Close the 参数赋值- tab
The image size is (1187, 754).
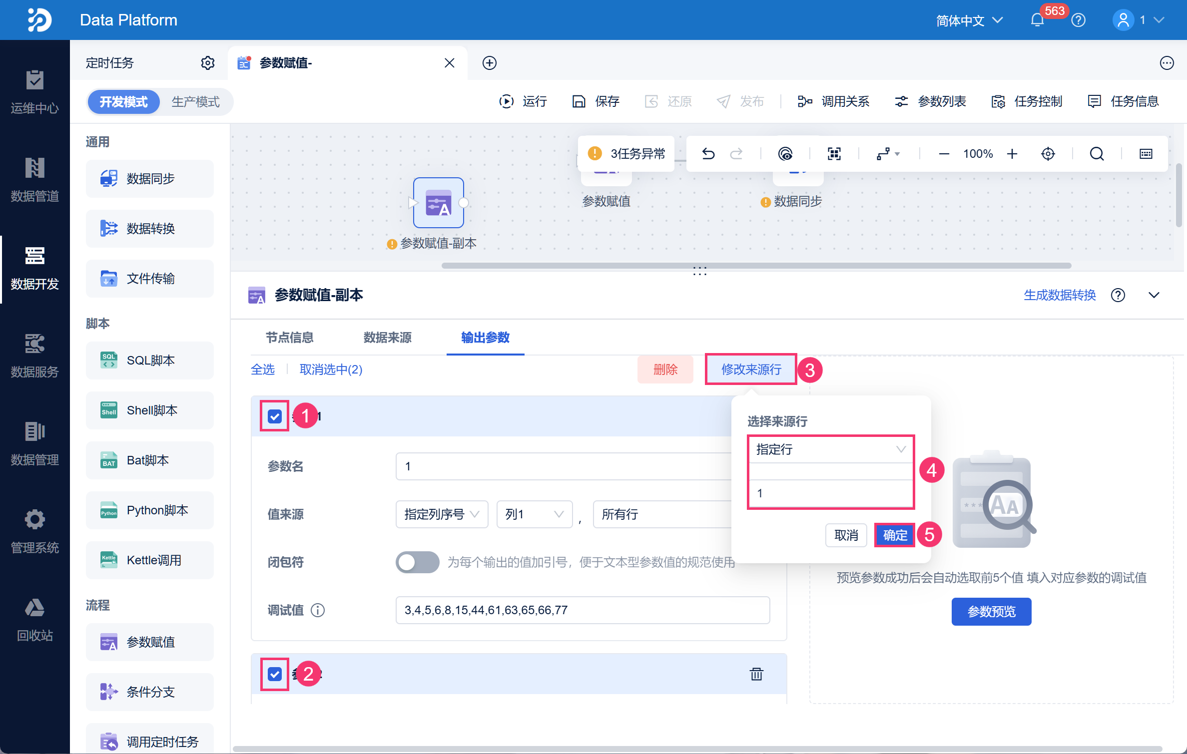tap(450, 63)
